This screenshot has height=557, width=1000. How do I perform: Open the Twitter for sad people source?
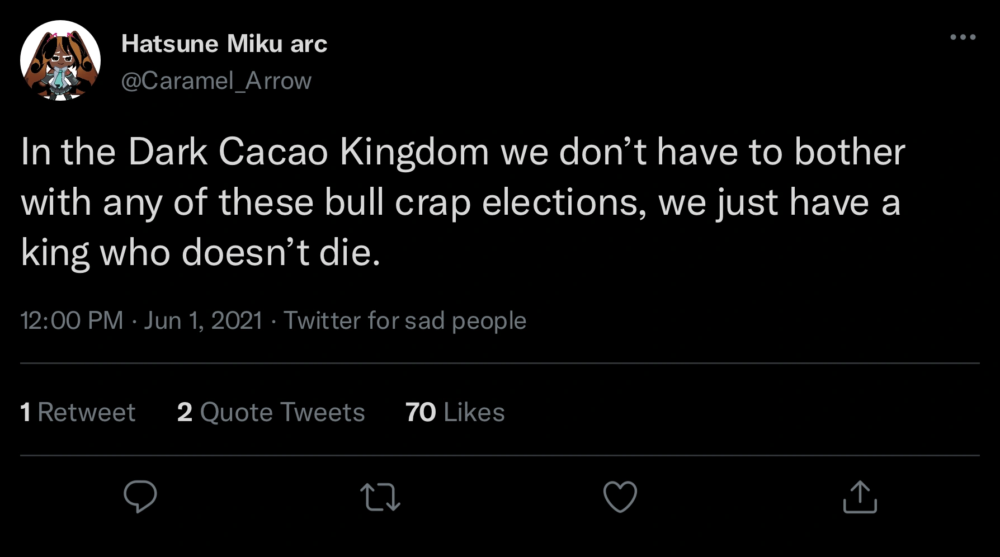point(405,321)
